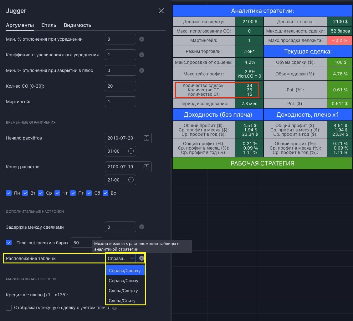Toggle the Сб weekday checkbox
Image resolution: width=353 pixels, height=321 pixels.
[89, 193]
